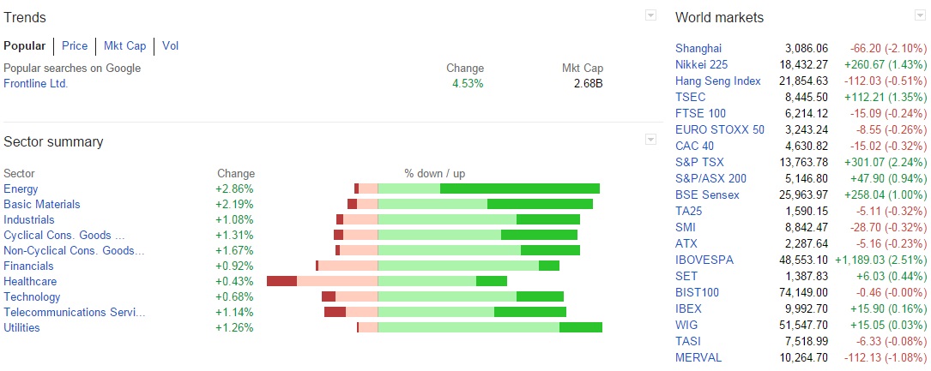
Task: View the Healthcare sector details
Action: 30,282
